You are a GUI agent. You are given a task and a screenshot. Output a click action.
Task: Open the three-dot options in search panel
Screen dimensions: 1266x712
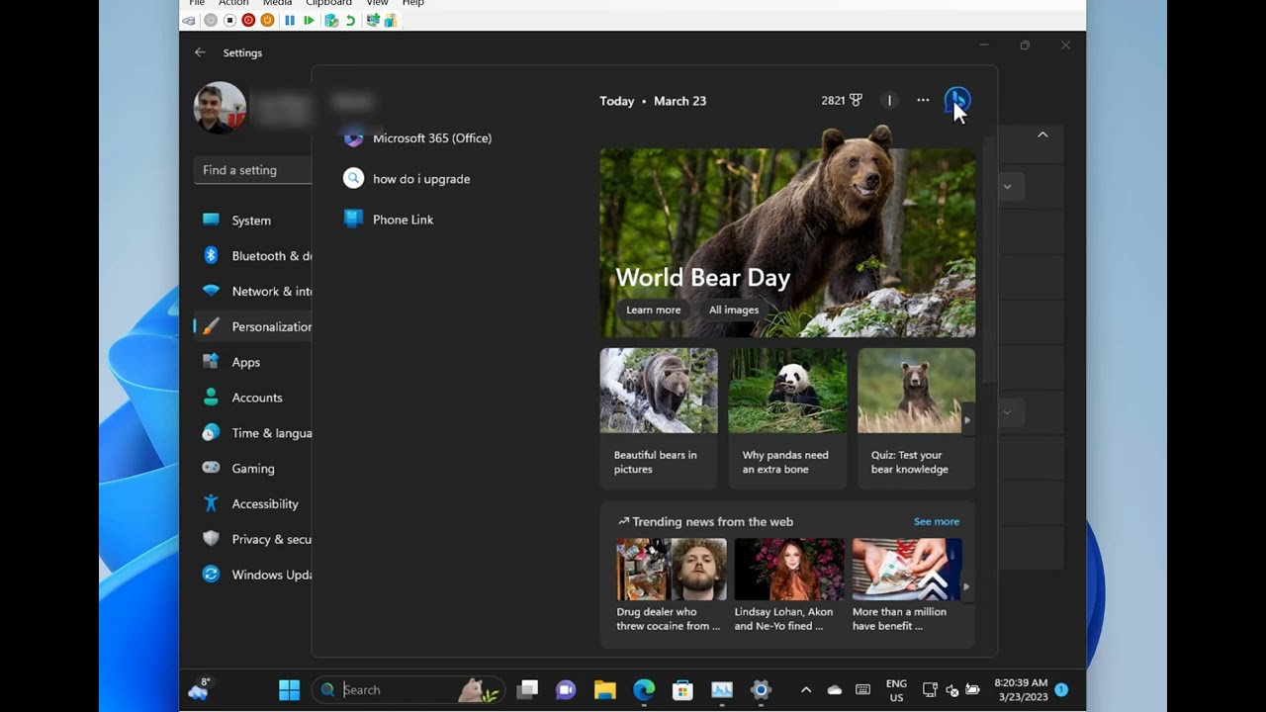[923, 100]
